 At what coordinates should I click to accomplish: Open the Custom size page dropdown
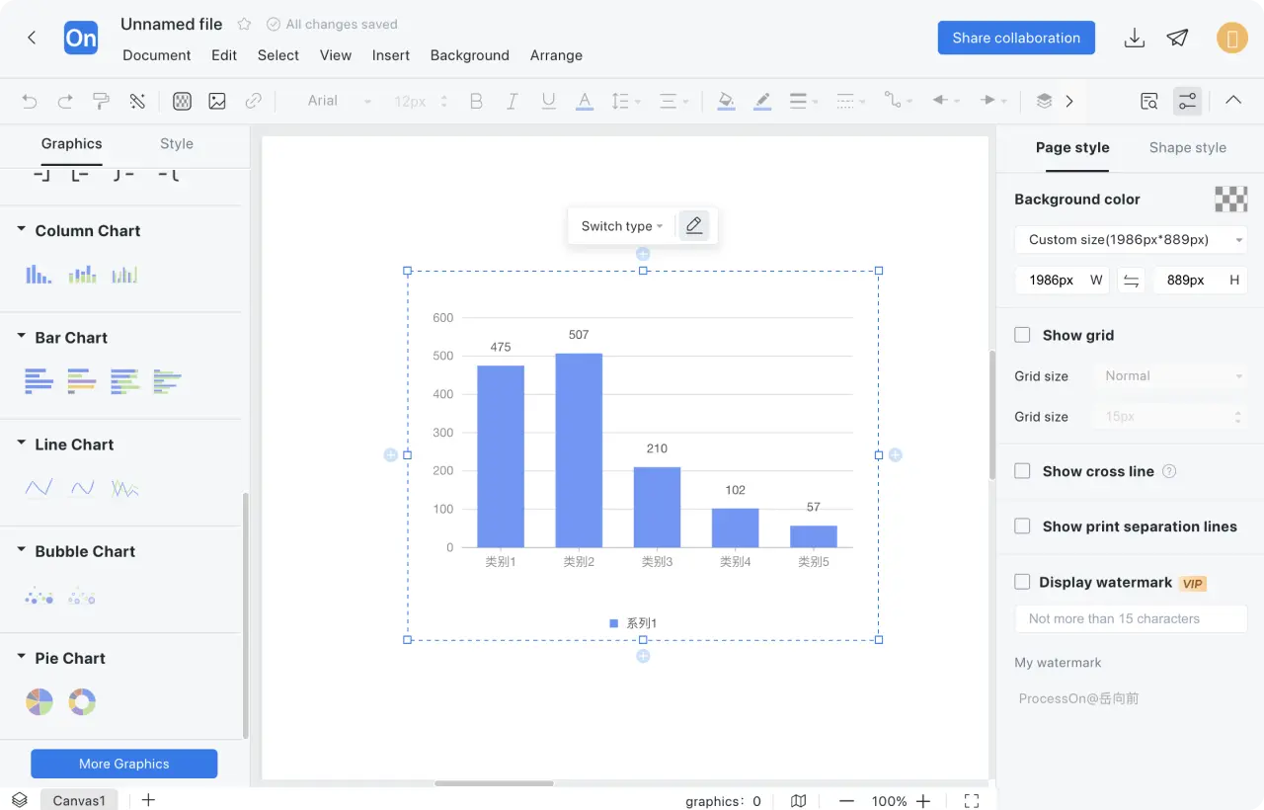1131,240
